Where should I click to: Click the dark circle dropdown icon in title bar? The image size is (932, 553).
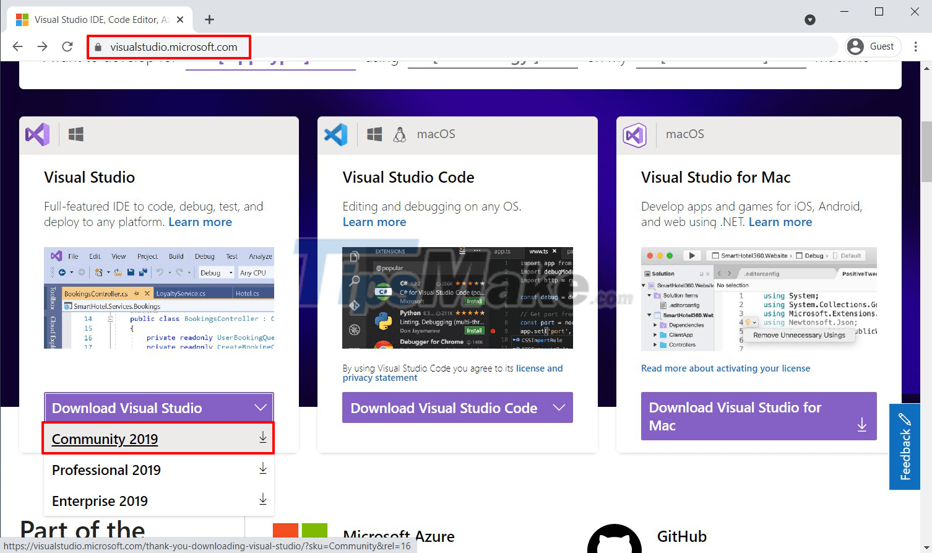tap(810, 20)
